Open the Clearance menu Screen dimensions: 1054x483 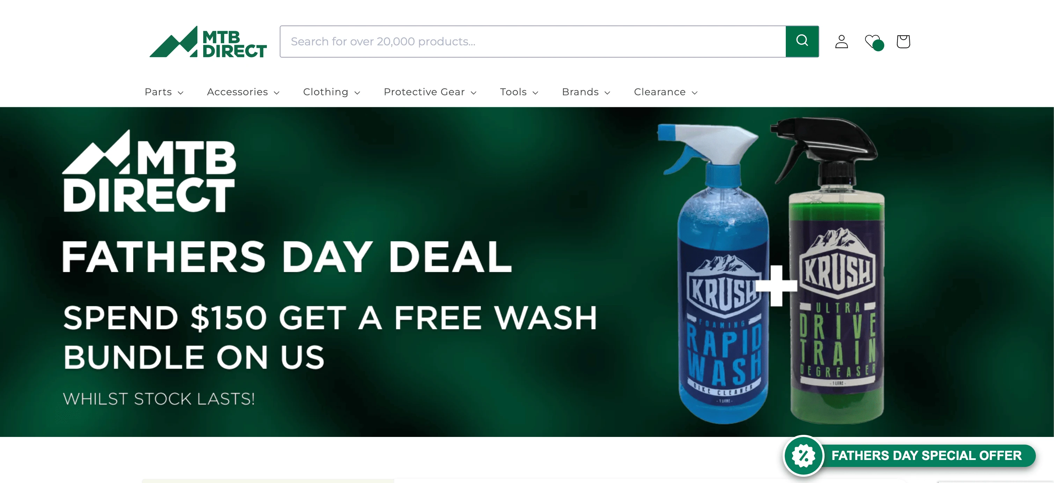[x=666, y=92]
